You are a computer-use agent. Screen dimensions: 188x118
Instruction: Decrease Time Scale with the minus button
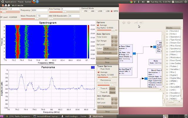click(x=116, y=37)
